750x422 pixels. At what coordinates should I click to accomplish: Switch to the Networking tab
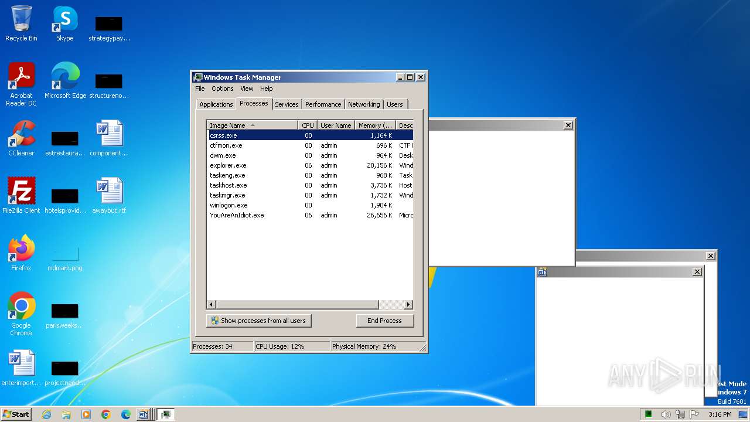click(364, 104)
